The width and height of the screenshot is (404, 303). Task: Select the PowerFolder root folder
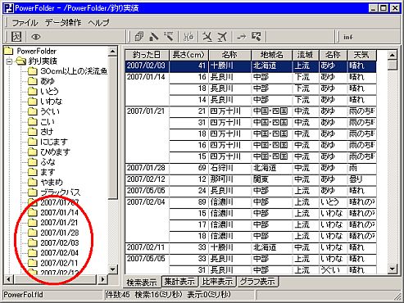coord(36,51)
